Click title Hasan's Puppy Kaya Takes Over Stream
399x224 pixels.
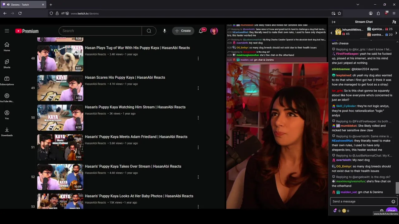(133, 166)
